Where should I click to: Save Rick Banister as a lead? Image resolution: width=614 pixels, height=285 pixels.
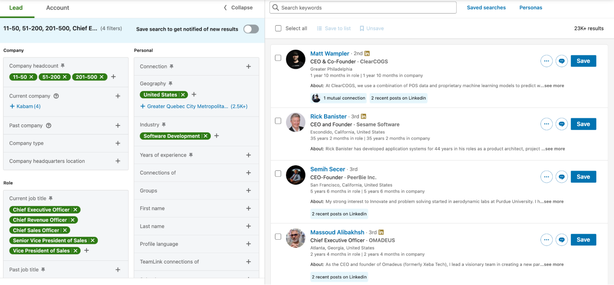(583, 124)
